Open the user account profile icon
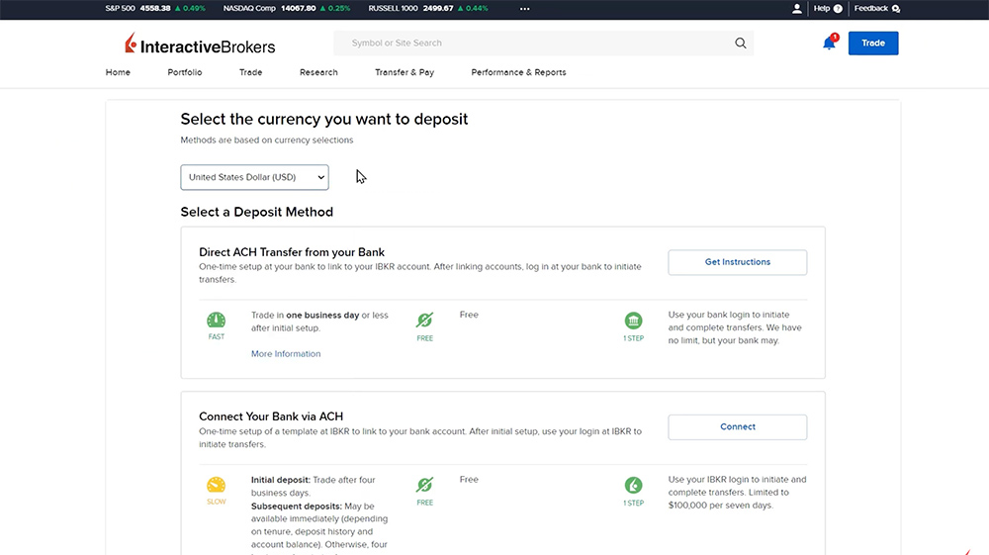The width and height of the screenshot is (989, 555). (x=797, y=9)
